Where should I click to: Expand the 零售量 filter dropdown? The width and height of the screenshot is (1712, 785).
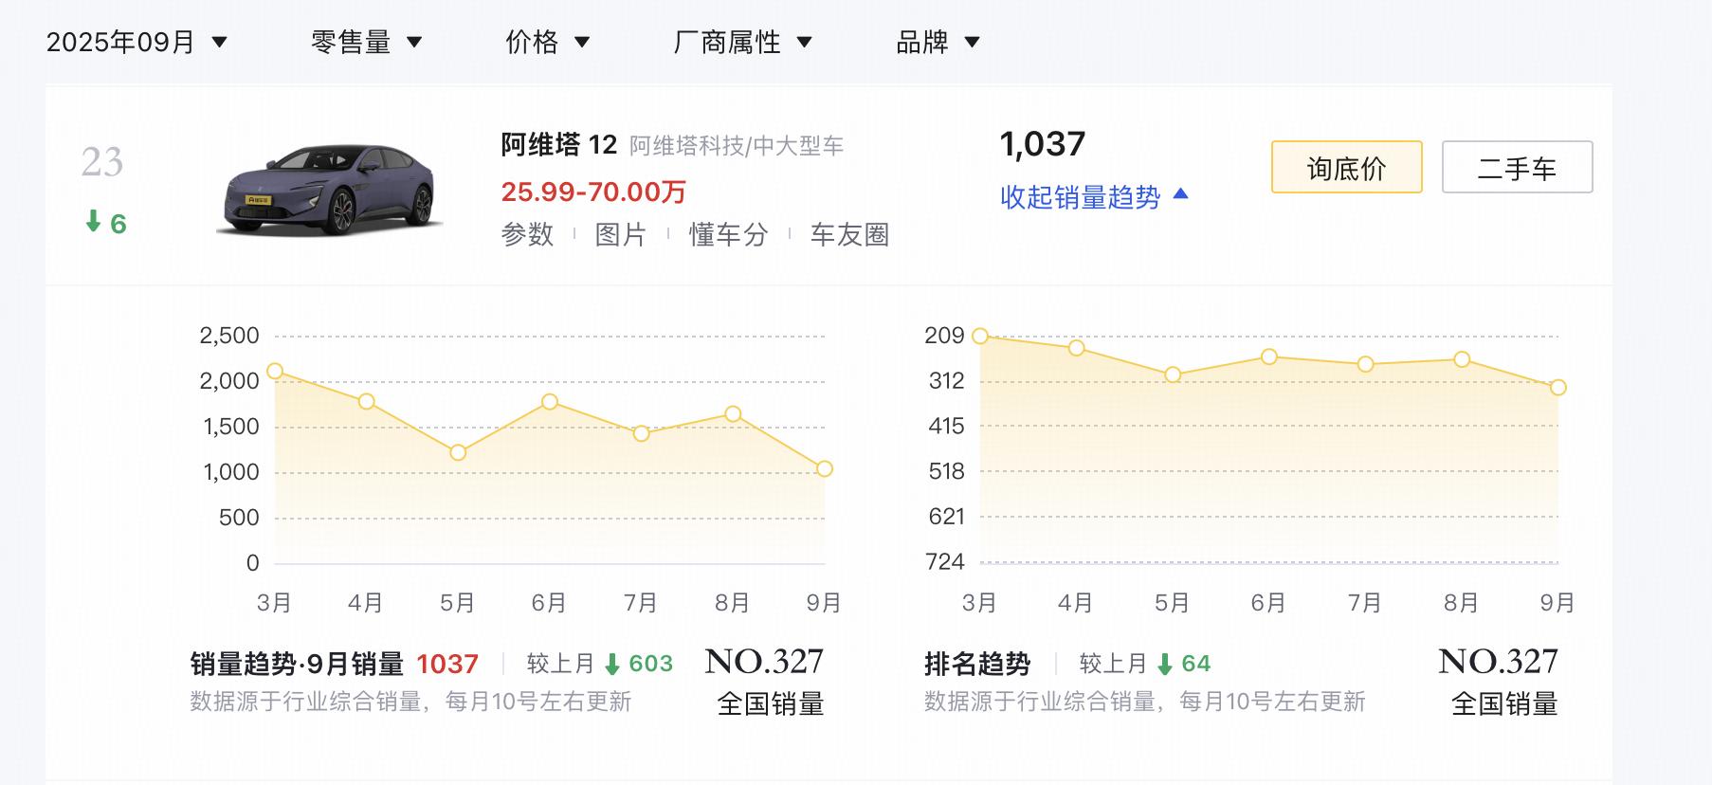coord(366,42)
